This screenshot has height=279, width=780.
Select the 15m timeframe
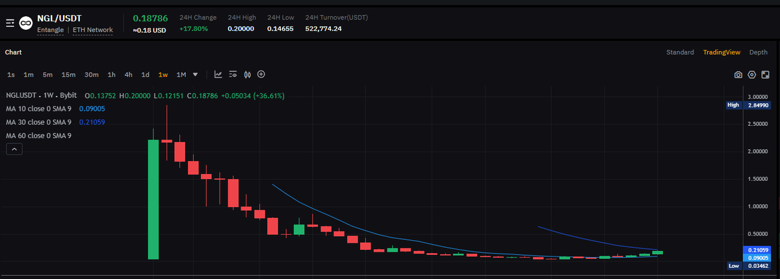point(68,74)
